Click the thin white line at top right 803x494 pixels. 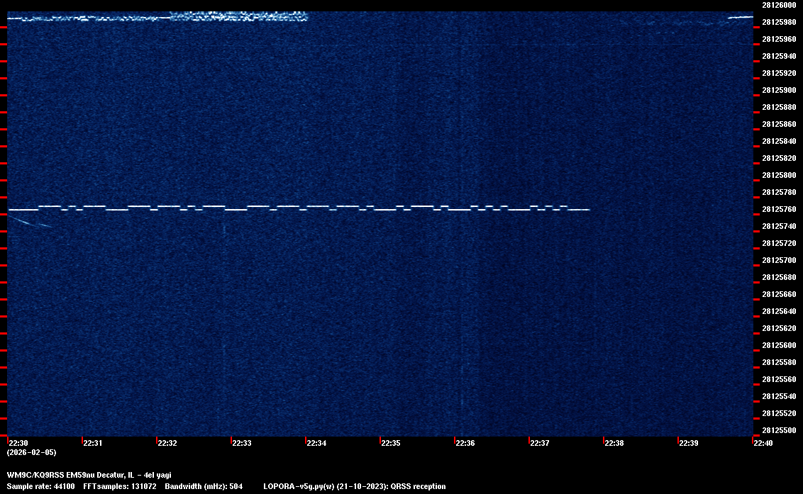(738, 18)
